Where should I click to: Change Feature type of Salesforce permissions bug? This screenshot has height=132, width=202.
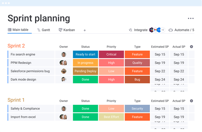pyautogui.click(x=137, y=71)
